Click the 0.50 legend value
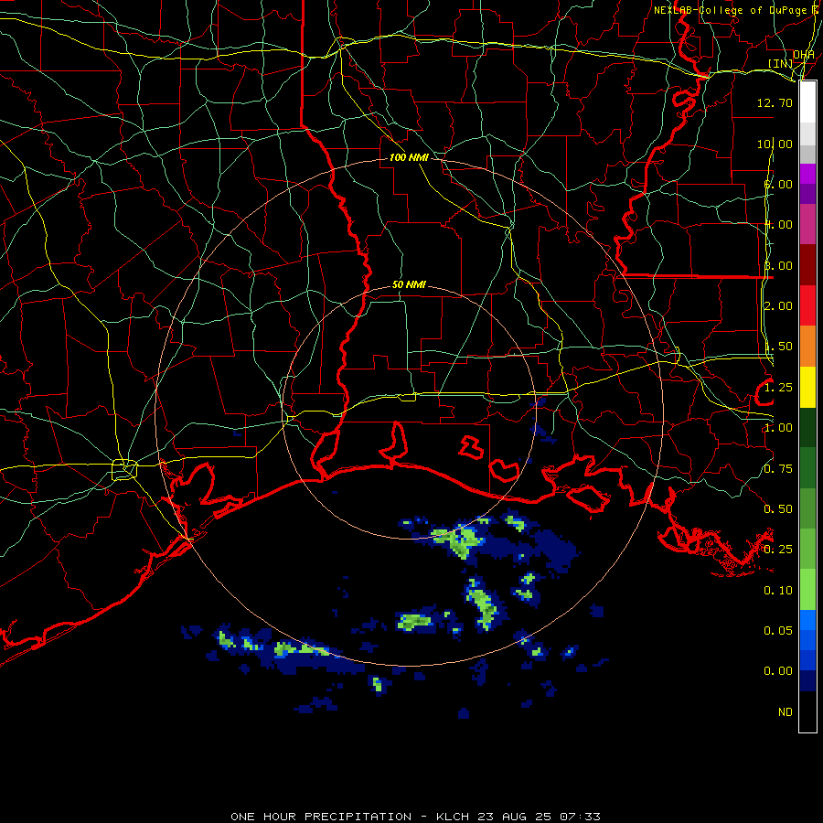823x823 pixels. coord(778,509)
